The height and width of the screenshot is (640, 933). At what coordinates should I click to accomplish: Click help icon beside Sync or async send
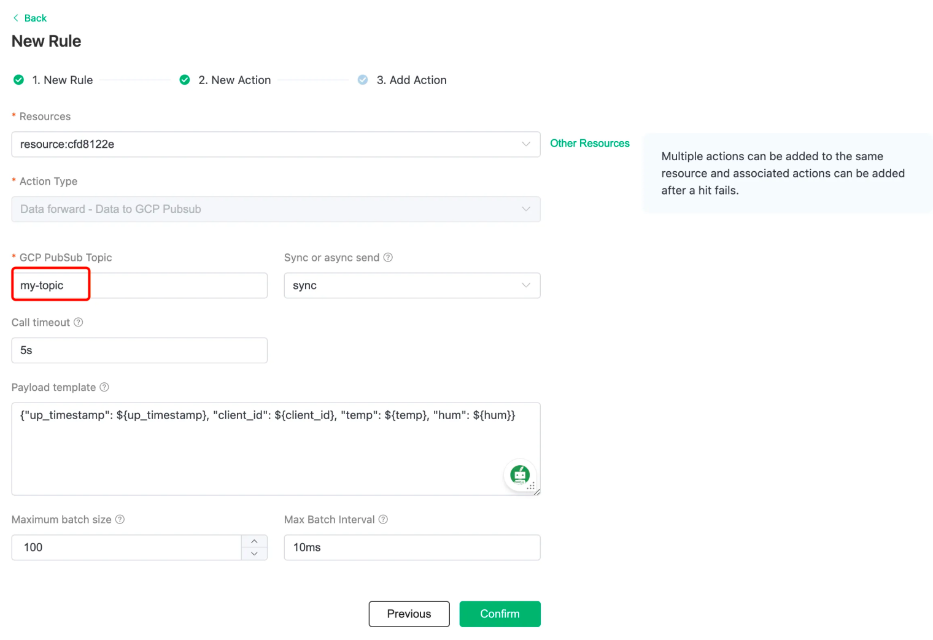[x=388, y=257]
